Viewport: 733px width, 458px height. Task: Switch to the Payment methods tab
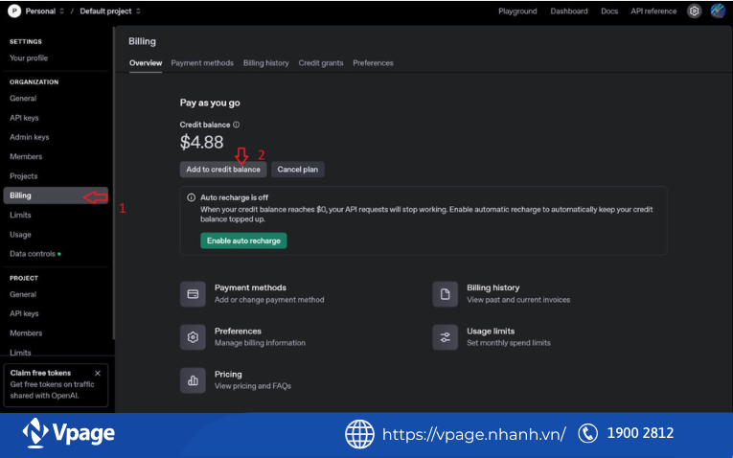(202, 63)
